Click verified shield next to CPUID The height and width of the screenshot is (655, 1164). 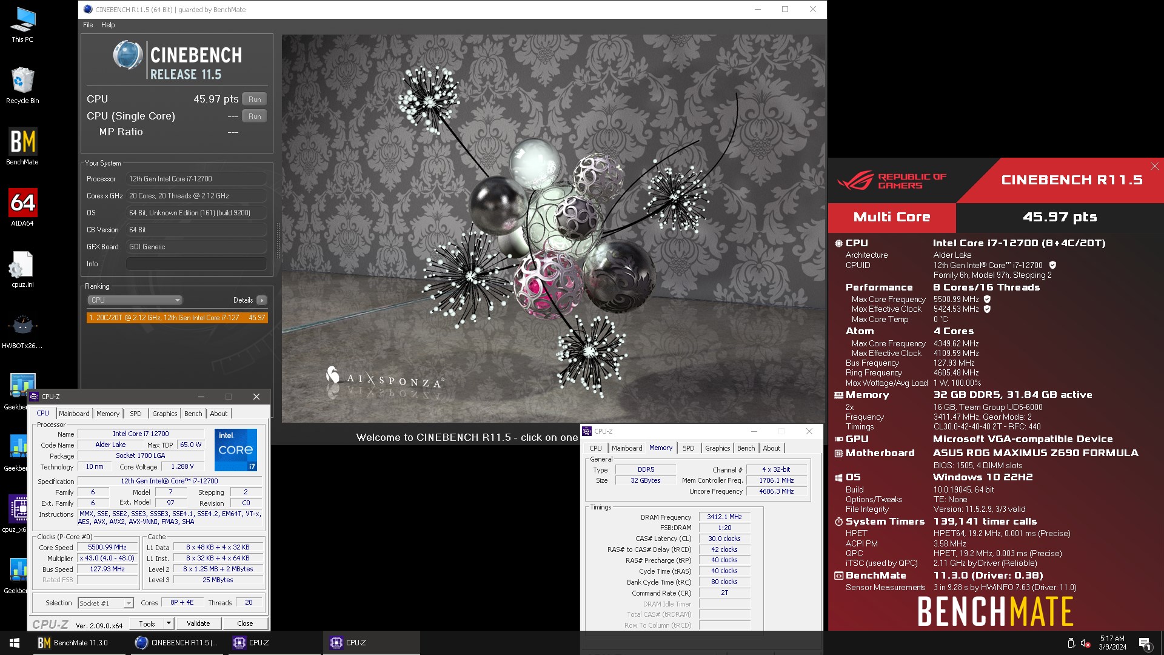1052,265
